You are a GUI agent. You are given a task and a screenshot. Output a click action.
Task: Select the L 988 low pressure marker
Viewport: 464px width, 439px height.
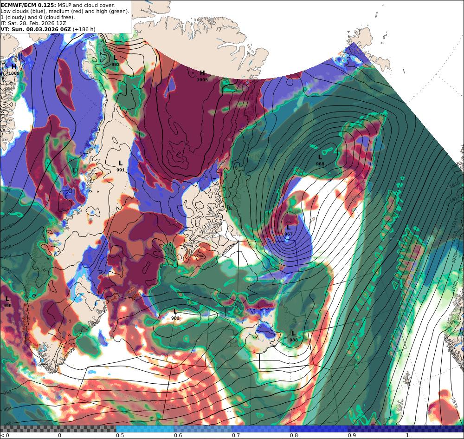tap(294, 336)
